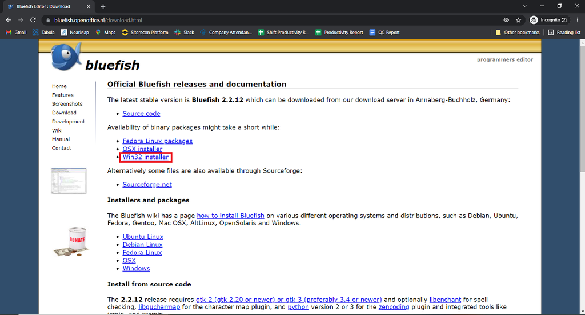Open Download in the sidebar

pyautogui.click(x=64, y=113)
